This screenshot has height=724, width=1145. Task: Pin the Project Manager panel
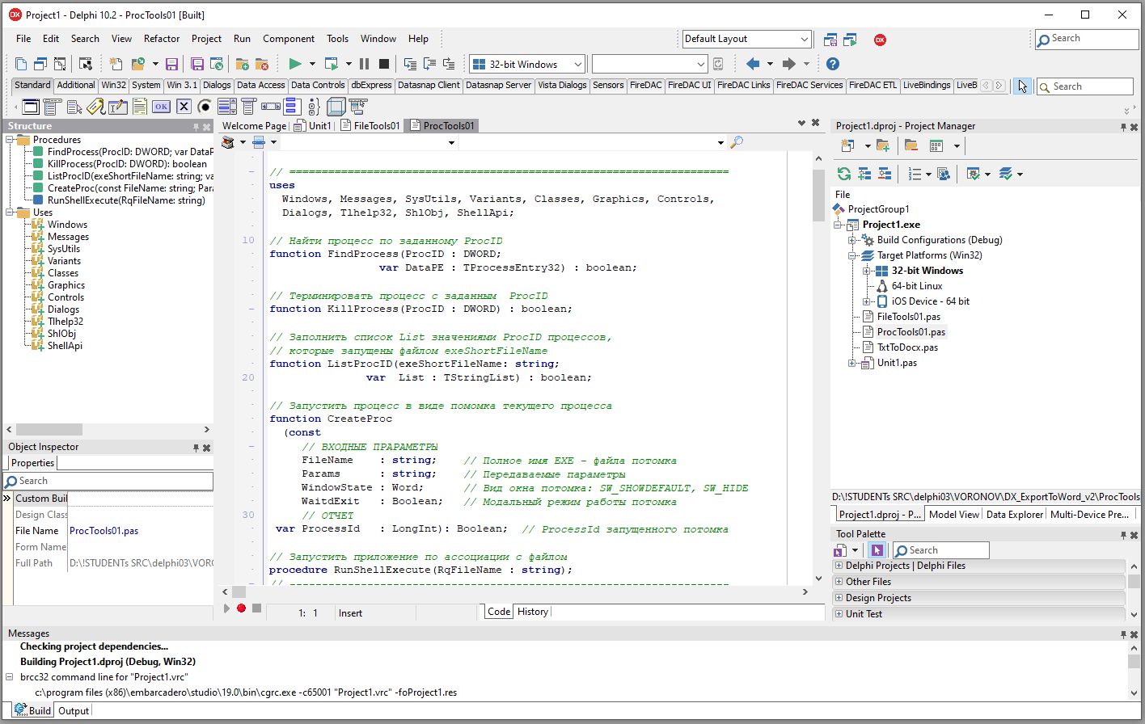tap(1123, 127)
